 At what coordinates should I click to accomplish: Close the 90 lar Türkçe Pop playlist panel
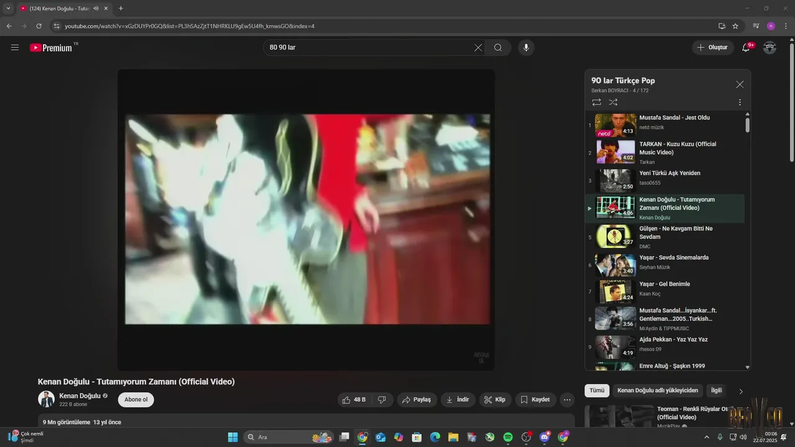pos(740,84)
